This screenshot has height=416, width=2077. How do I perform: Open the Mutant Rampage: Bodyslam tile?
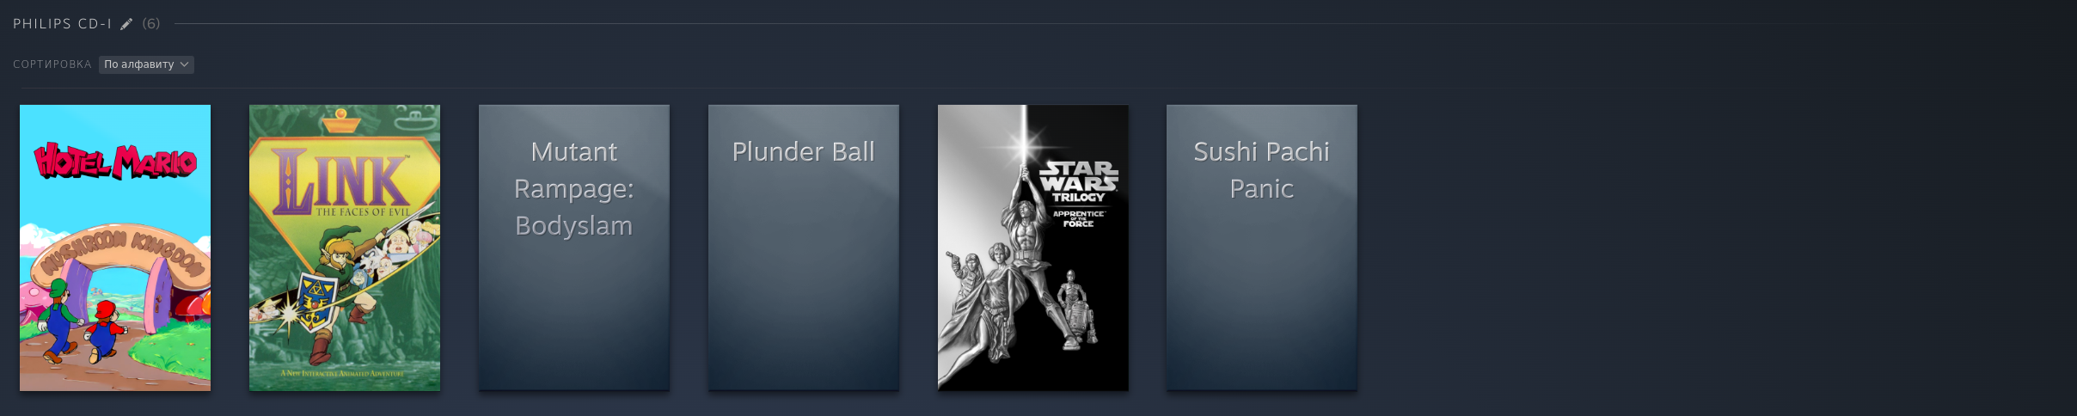(574, 248)
